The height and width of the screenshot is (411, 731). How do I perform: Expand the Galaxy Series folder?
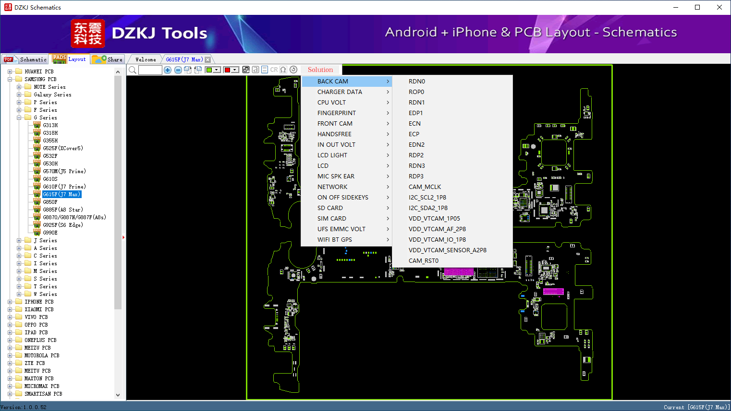(19, 94)
